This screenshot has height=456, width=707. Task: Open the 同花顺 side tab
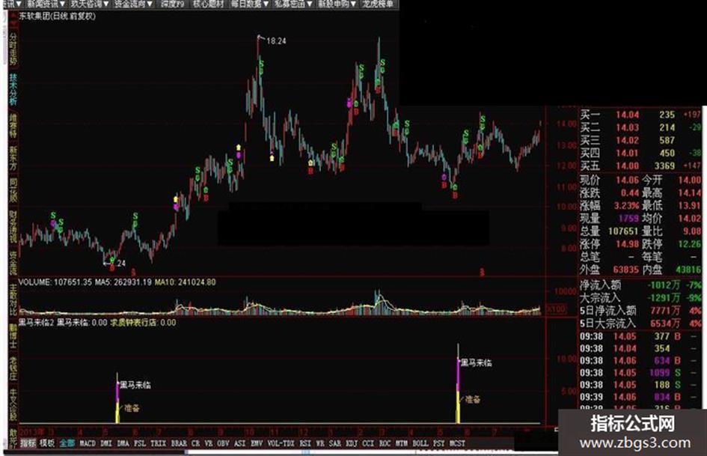click(13, 190)
